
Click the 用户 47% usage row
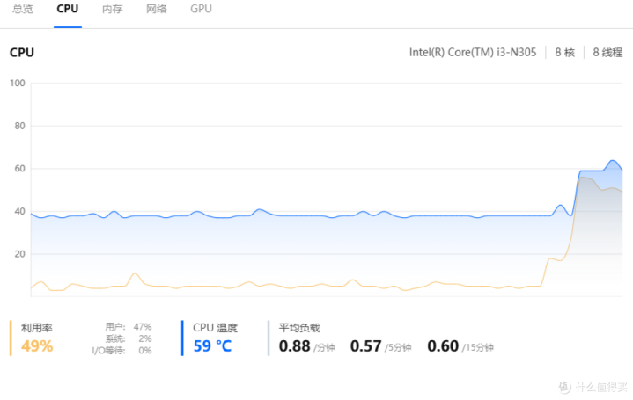128,327
